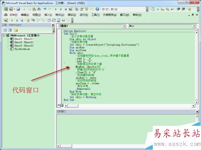Open the Locals Window icon

(49, 20)
